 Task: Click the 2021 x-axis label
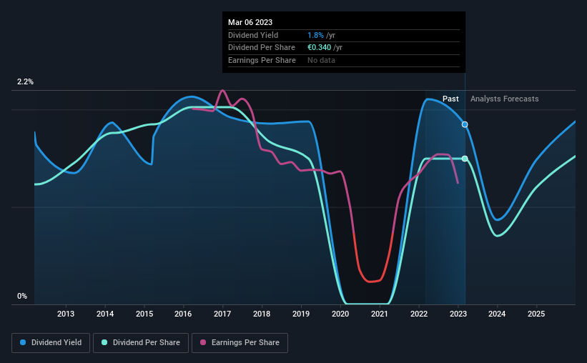click(x=380, y=314)
